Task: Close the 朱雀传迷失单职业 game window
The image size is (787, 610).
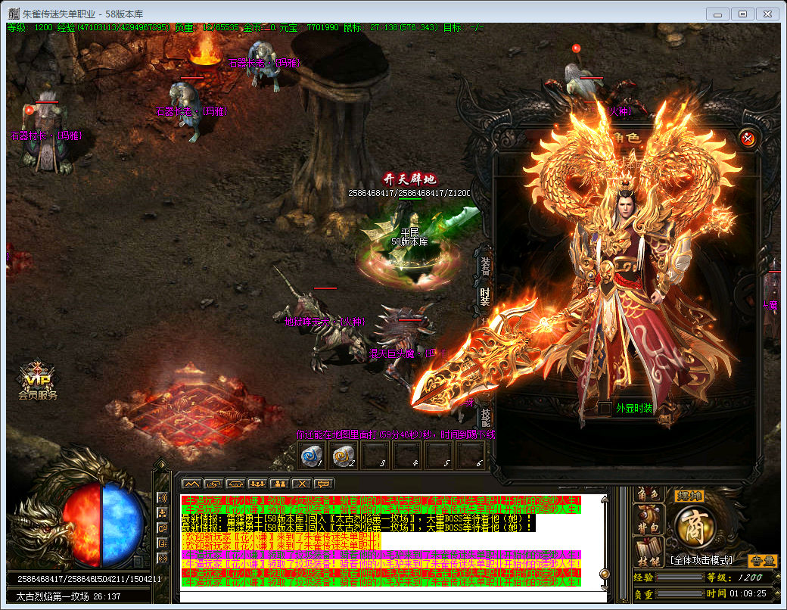Action: [767, 14]
